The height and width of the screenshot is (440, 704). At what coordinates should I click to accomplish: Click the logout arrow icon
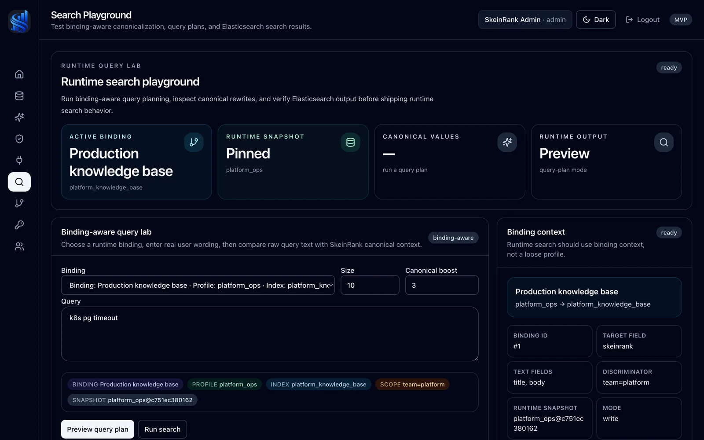point(629,20)
